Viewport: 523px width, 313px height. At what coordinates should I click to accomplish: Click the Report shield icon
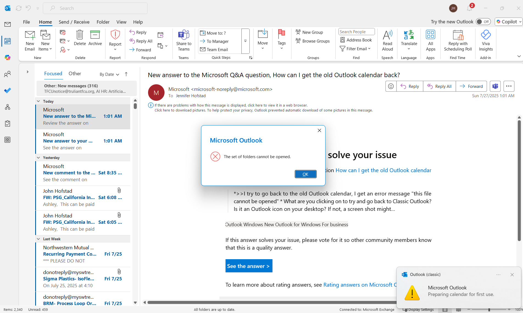point(115,35)
